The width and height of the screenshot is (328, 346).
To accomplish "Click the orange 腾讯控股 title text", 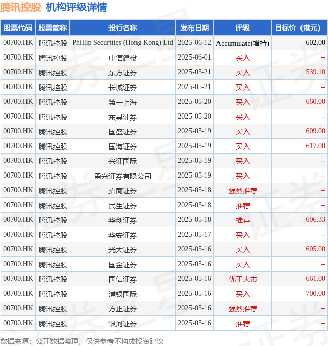I will point(20,7).
